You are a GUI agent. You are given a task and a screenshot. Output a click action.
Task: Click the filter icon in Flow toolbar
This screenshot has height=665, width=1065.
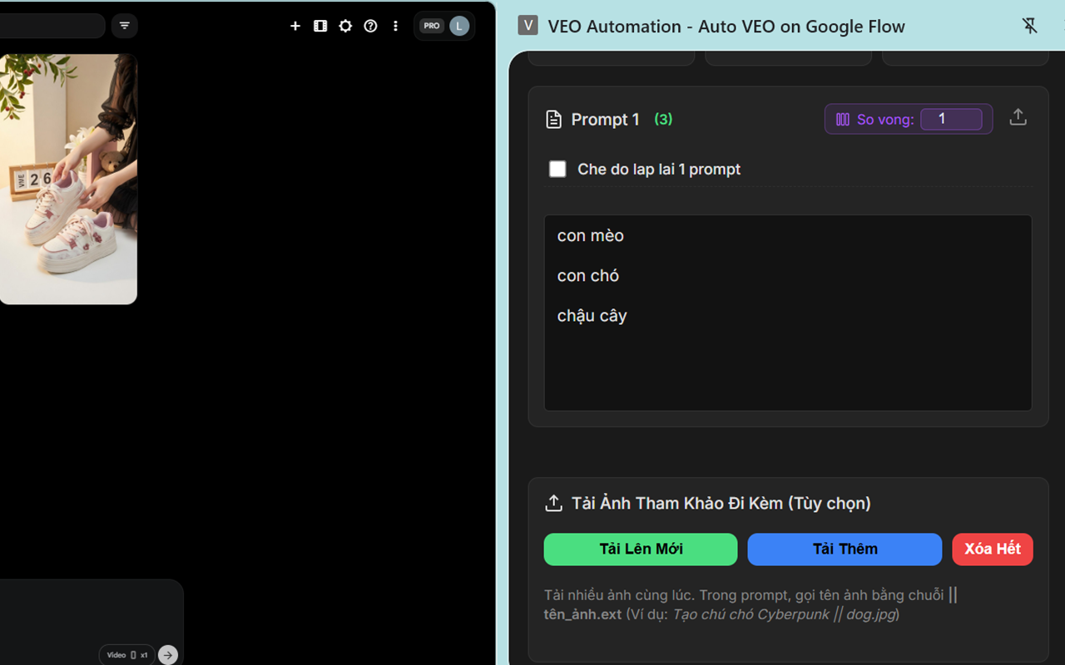(124, 26)
